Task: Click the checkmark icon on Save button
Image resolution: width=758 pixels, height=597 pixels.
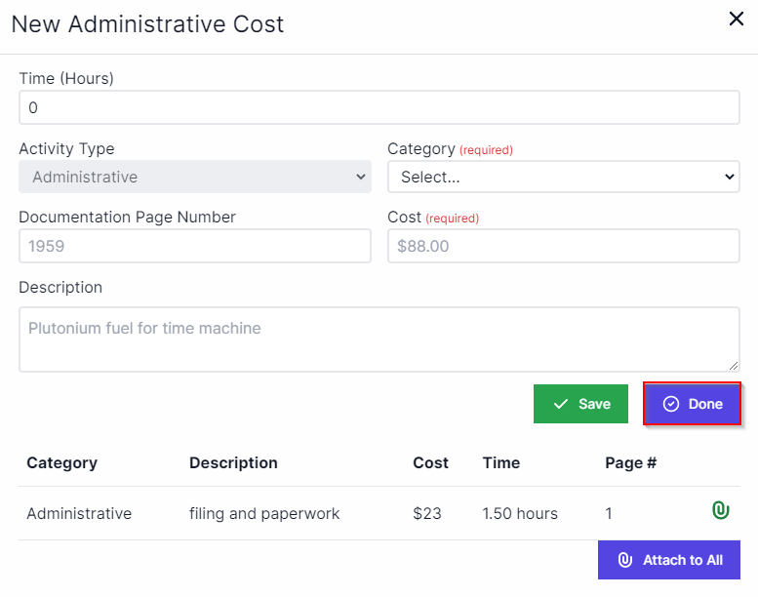Action: pos(560,404)
